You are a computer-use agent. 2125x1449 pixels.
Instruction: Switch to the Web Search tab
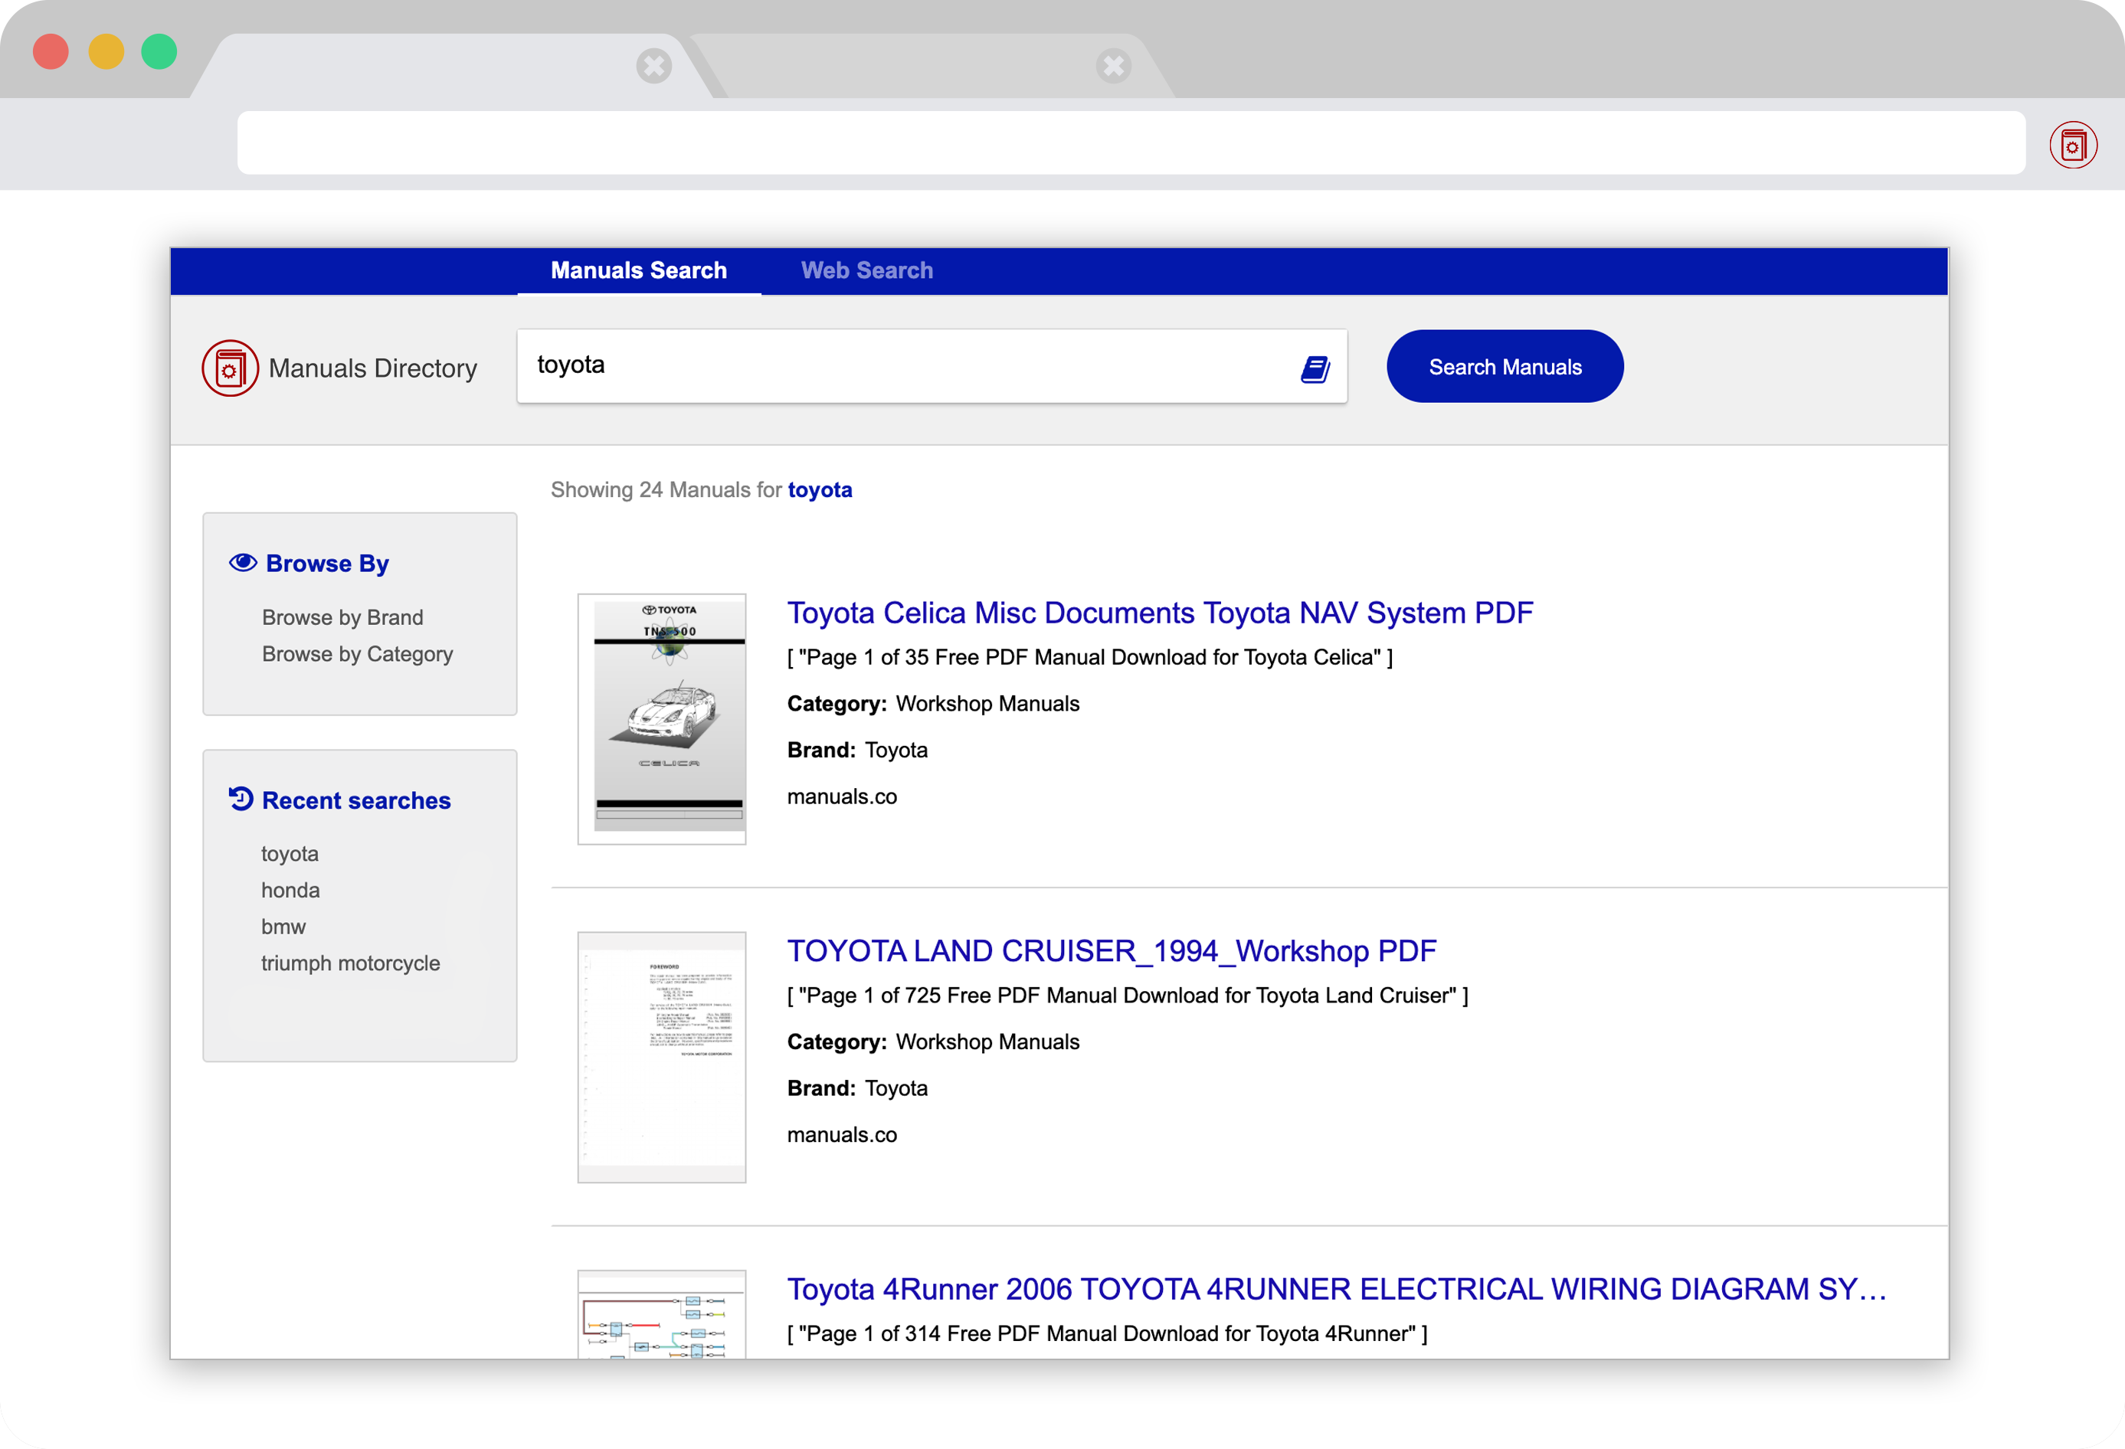867,270
